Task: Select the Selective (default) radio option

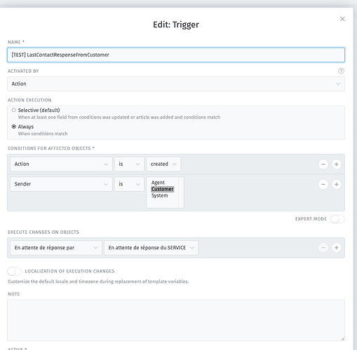Action: (x=14, y=110)
